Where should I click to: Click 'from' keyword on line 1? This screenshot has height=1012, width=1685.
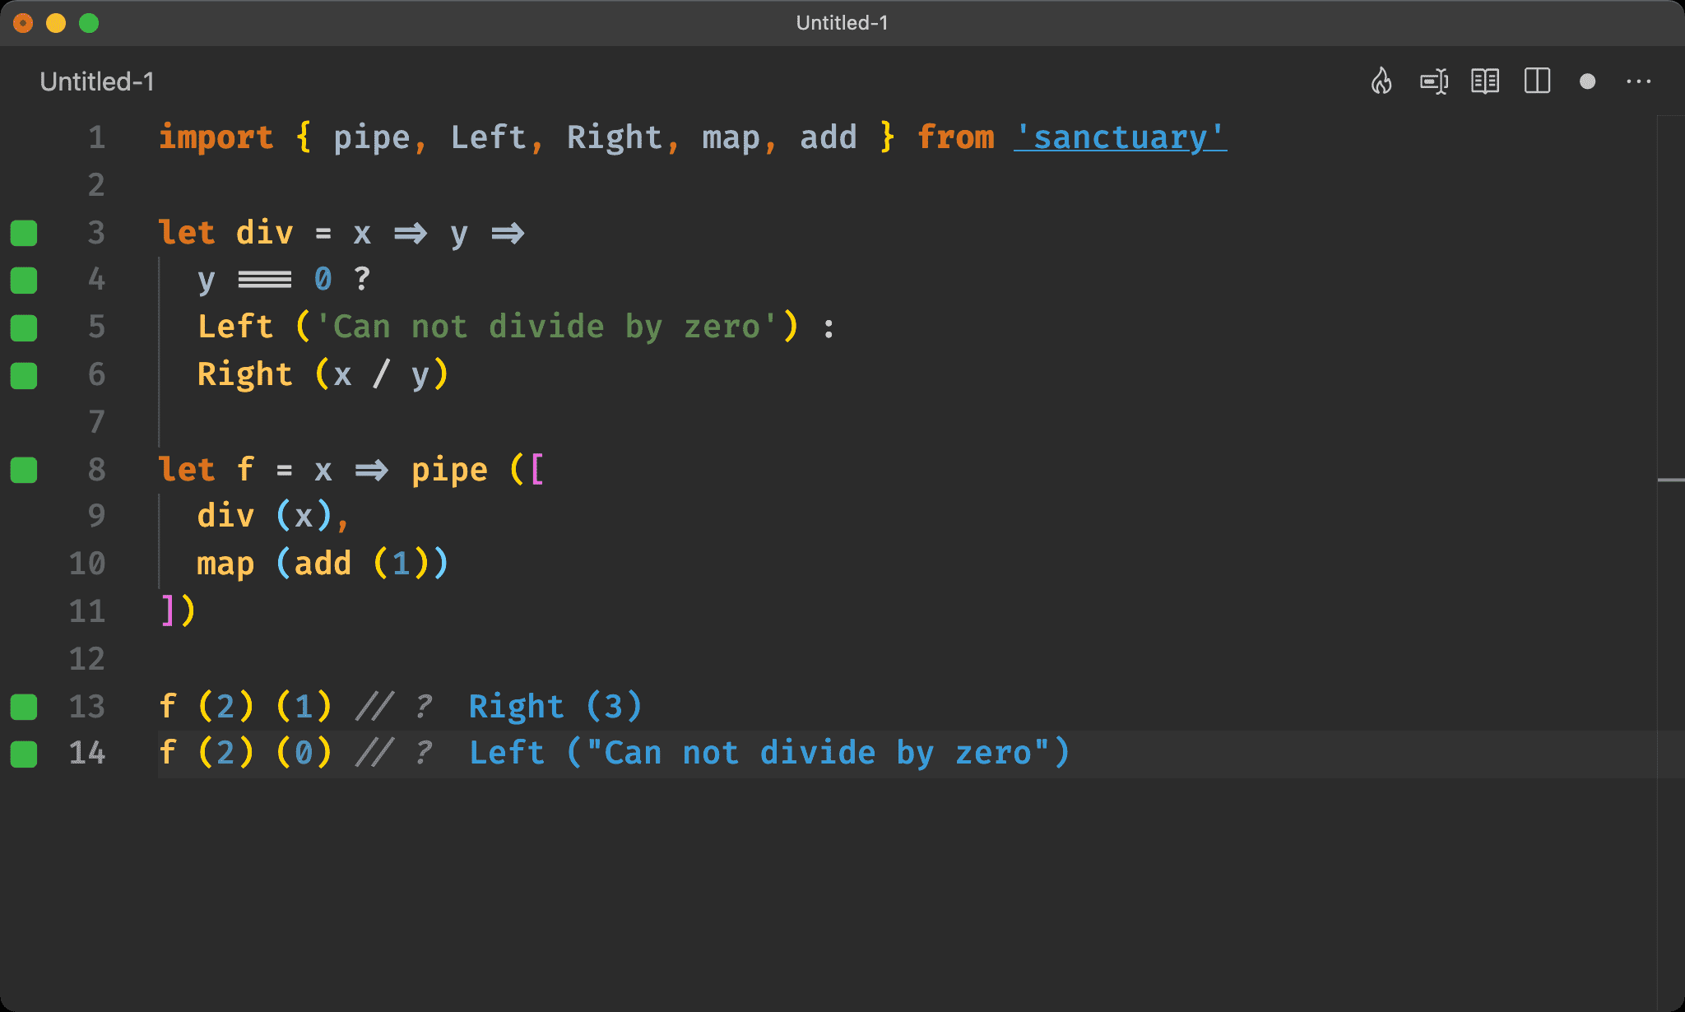point(956,137)
